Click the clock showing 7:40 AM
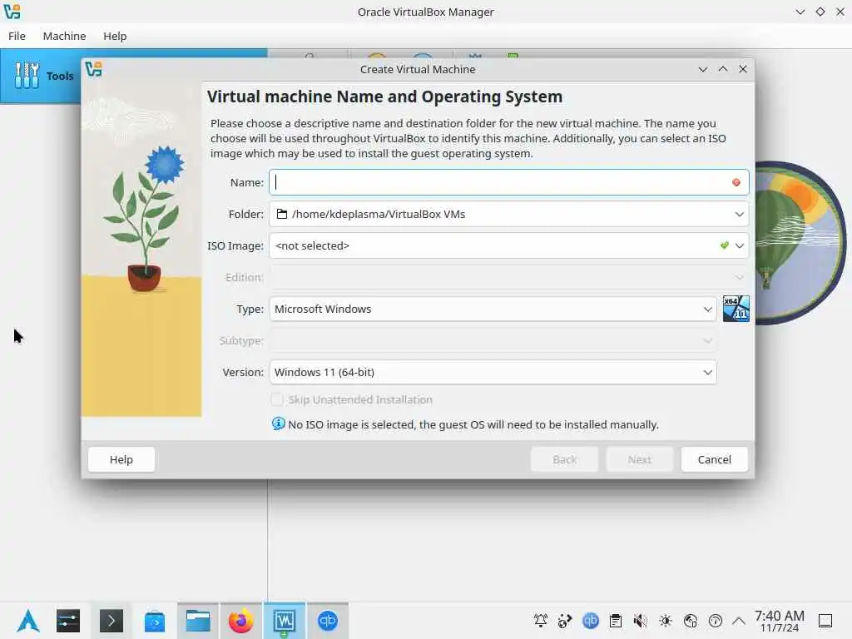 point(779,621)
